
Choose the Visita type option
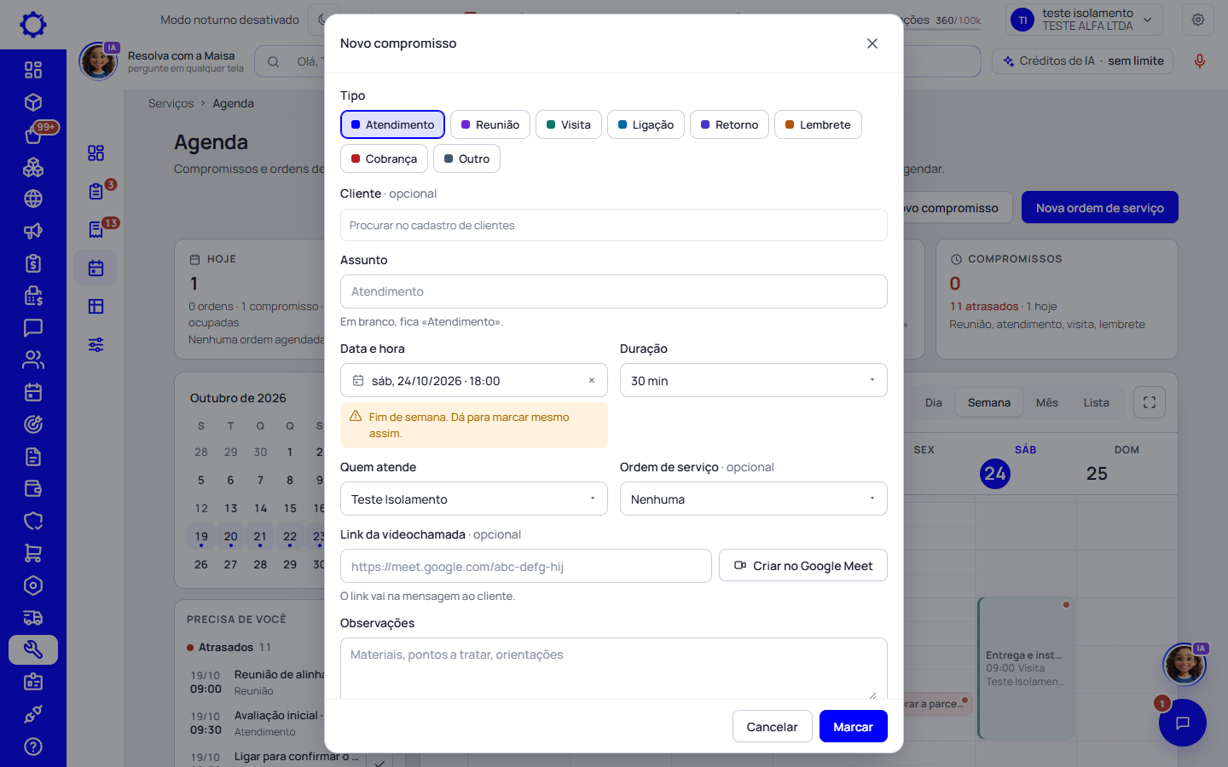[x=569, y=124]
